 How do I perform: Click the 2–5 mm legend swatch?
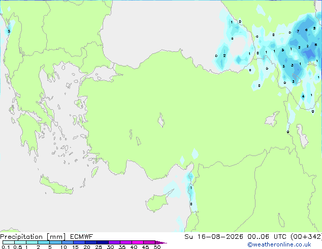pyautogui.click(x=44, y=242)
